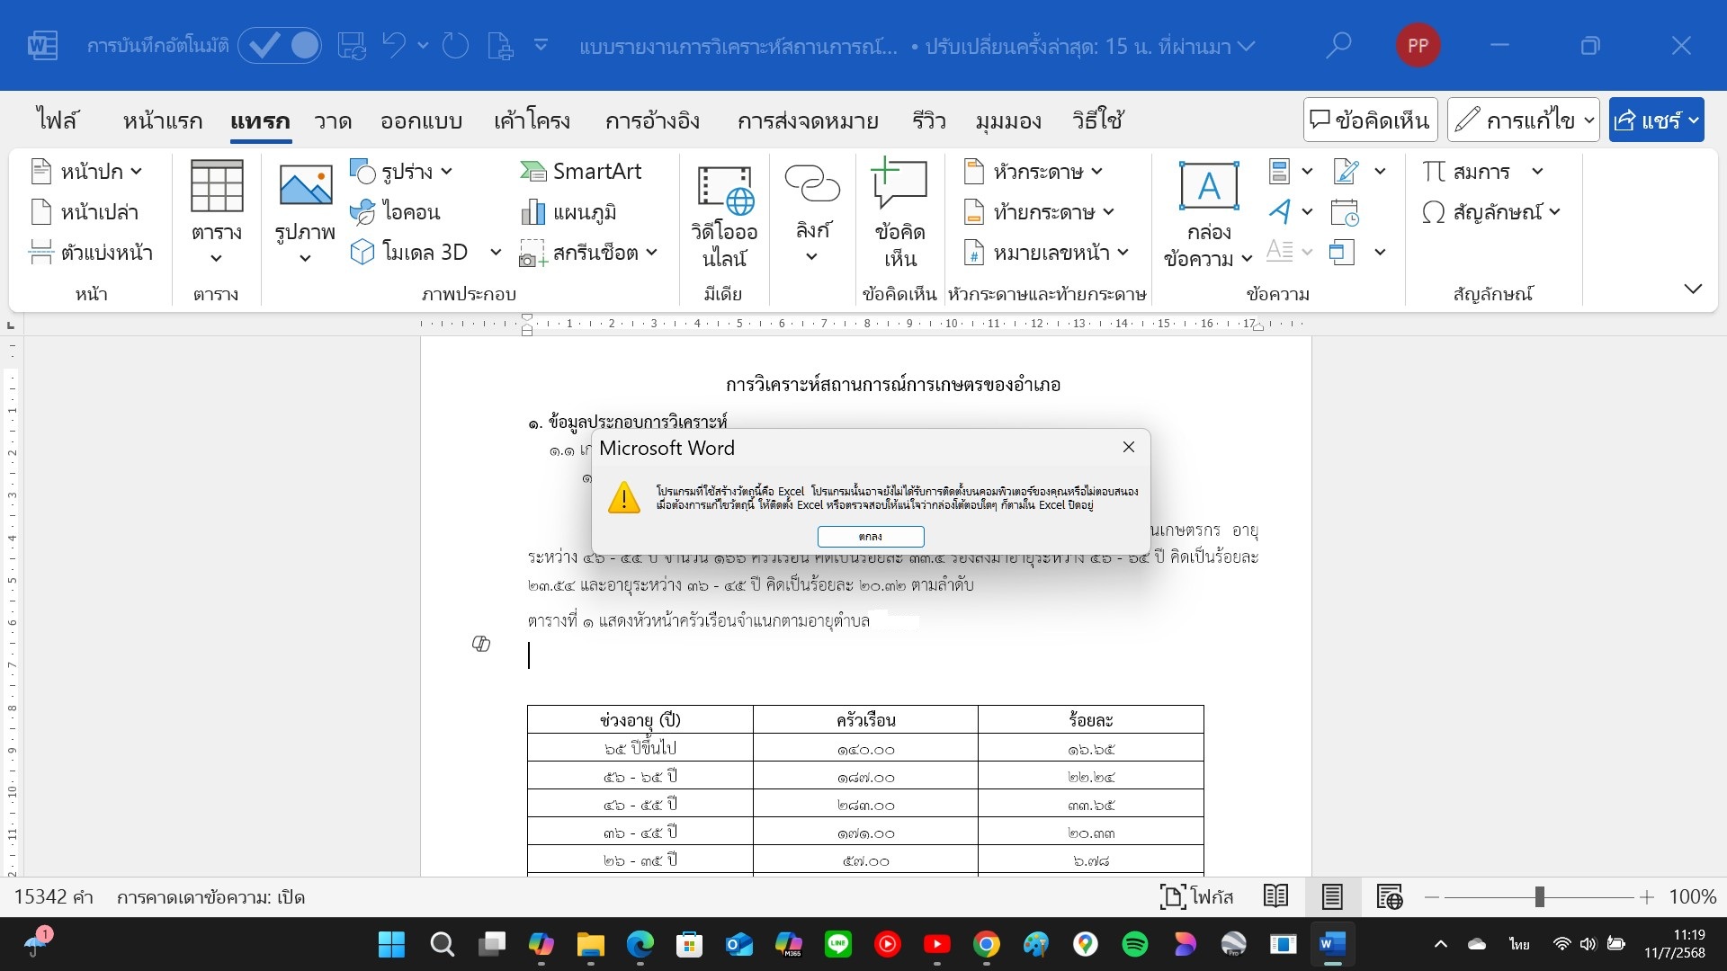Switch to Read Mode view in status bar
The width and height of the screenshot is (1727, 971).
click(x=1275, y=896)
